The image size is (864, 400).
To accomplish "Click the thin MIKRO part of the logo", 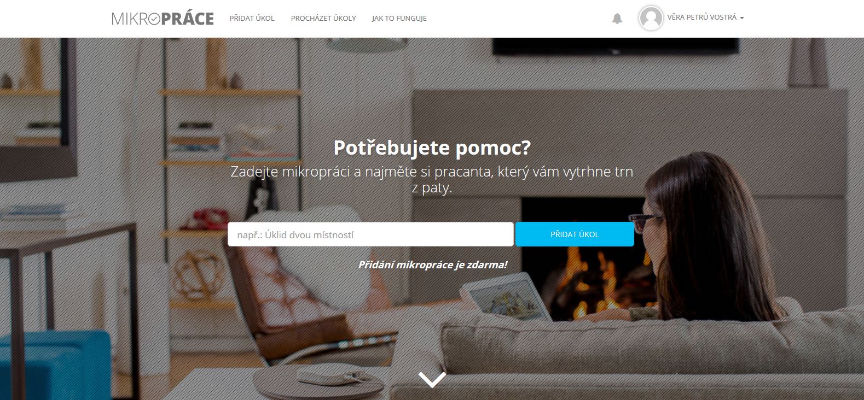I will [130, 19].
